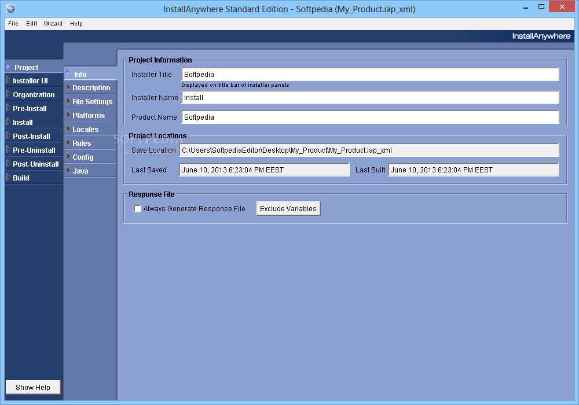Open the Wizard menu

pos(53,24)
